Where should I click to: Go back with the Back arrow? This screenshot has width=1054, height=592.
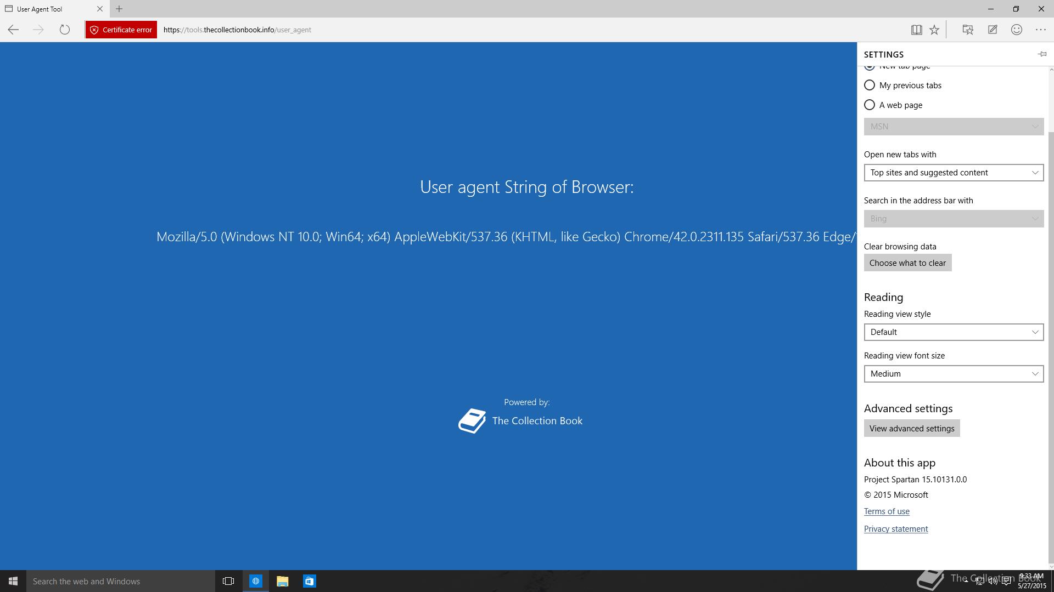[x=13, y=30]
